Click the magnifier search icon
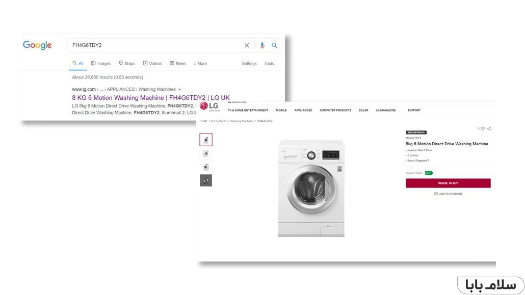 274,45
